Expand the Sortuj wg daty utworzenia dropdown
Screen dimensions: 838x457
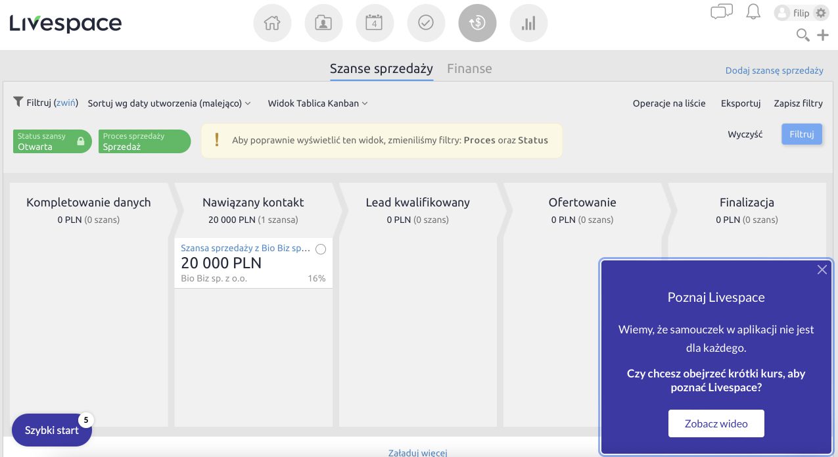169,103
